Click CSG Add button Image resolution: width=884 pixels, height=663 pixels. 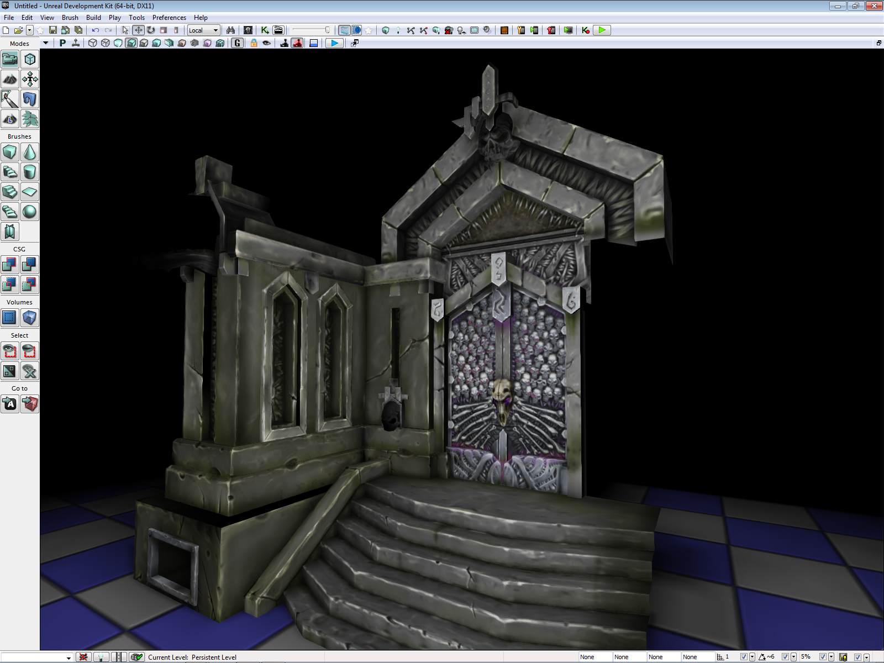tap(10, 265)
